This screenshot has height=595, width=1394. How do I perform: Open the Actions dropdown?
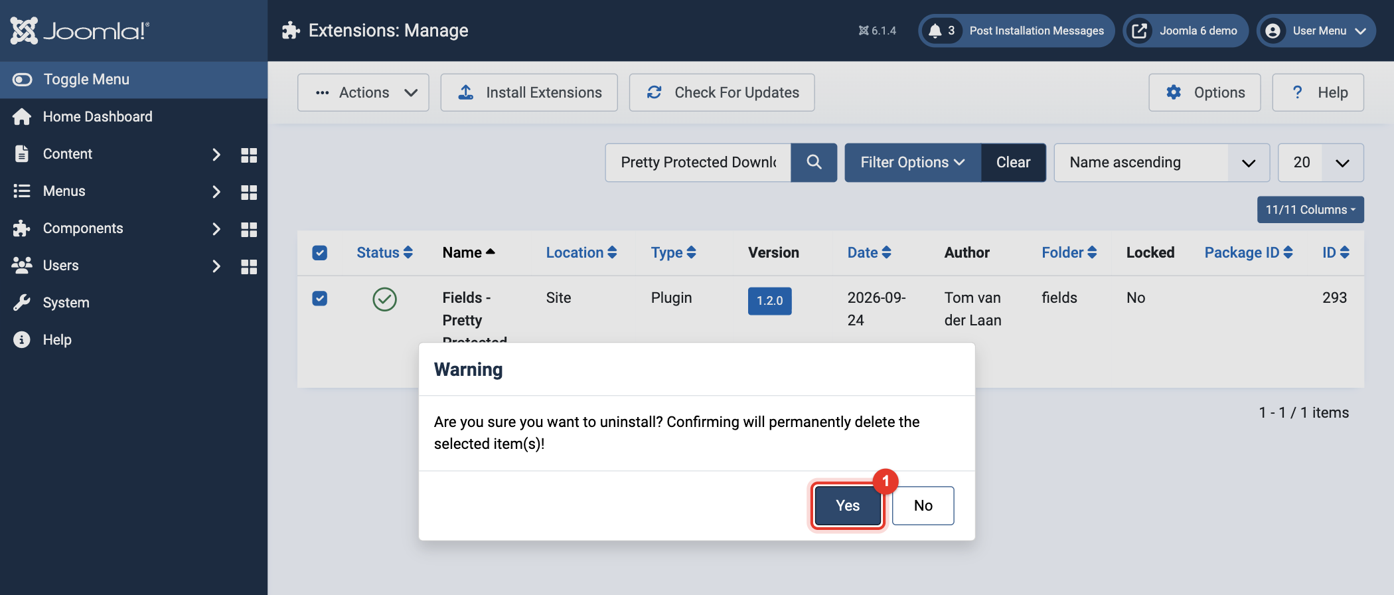click(x=363, y=92)
